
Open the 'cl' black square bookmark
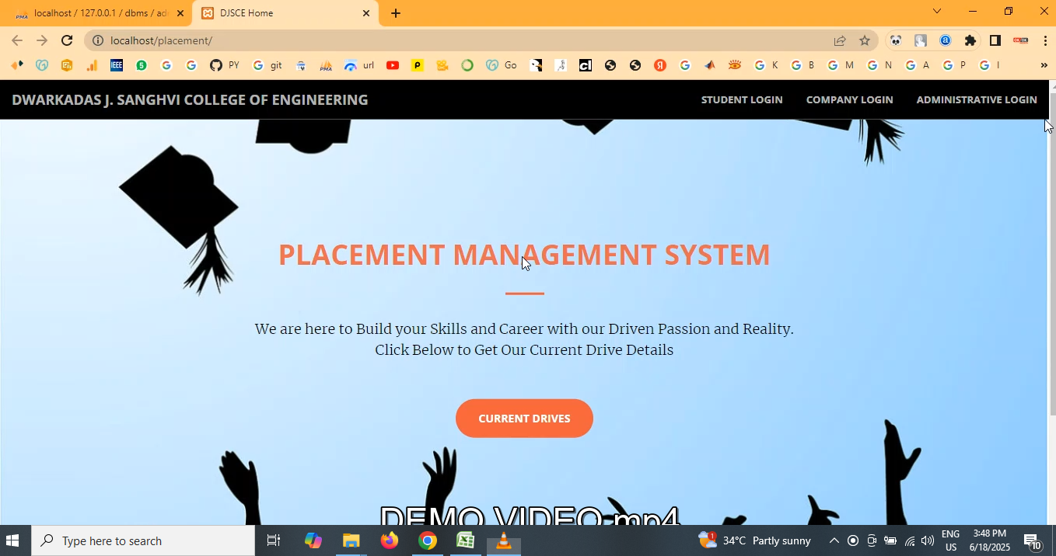pos(586,65)
